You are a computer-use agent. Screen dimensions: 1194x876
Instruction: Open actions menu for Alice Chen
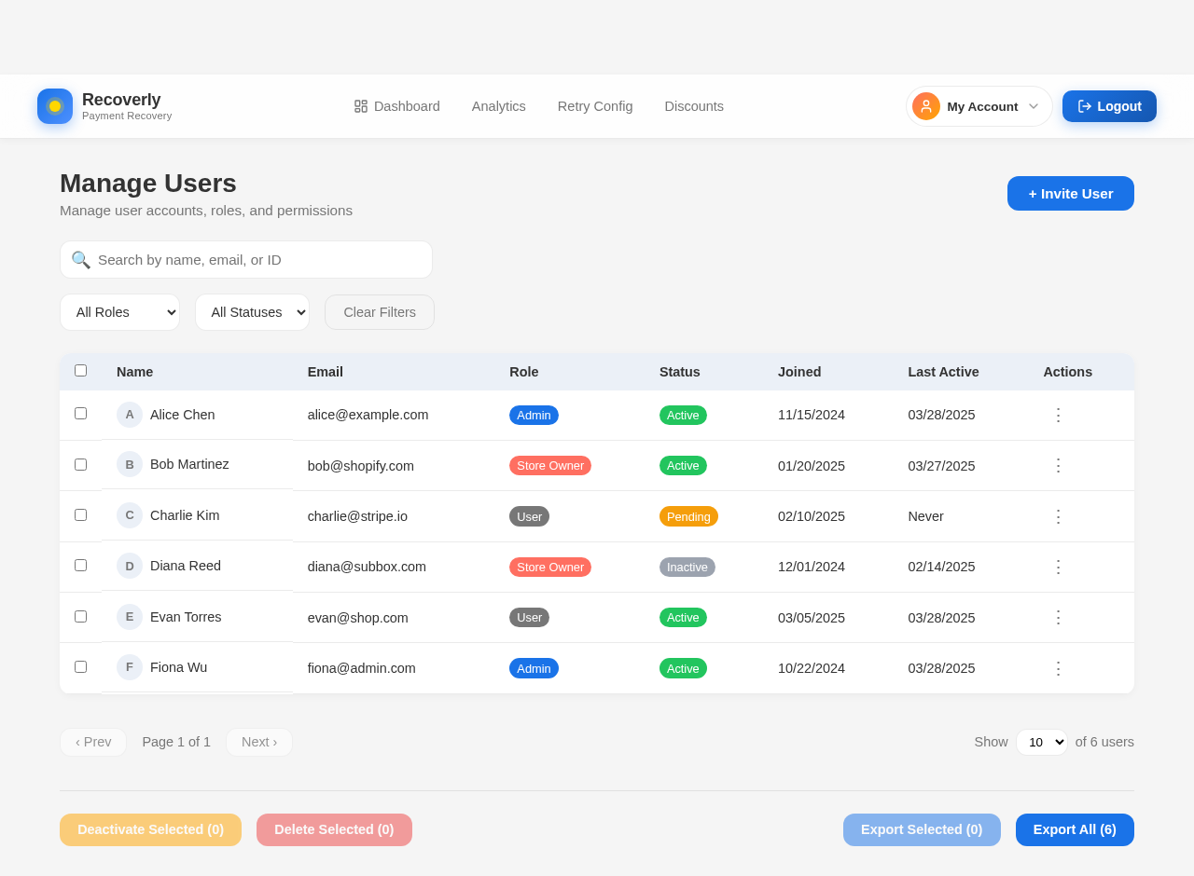coord(1058,415)
